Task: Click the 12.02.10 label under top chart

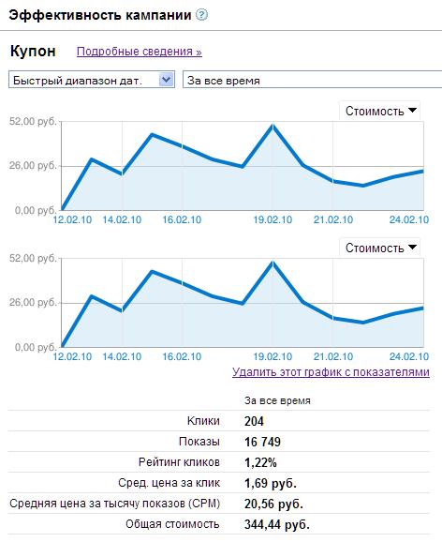Action: [x=72, y=219]
